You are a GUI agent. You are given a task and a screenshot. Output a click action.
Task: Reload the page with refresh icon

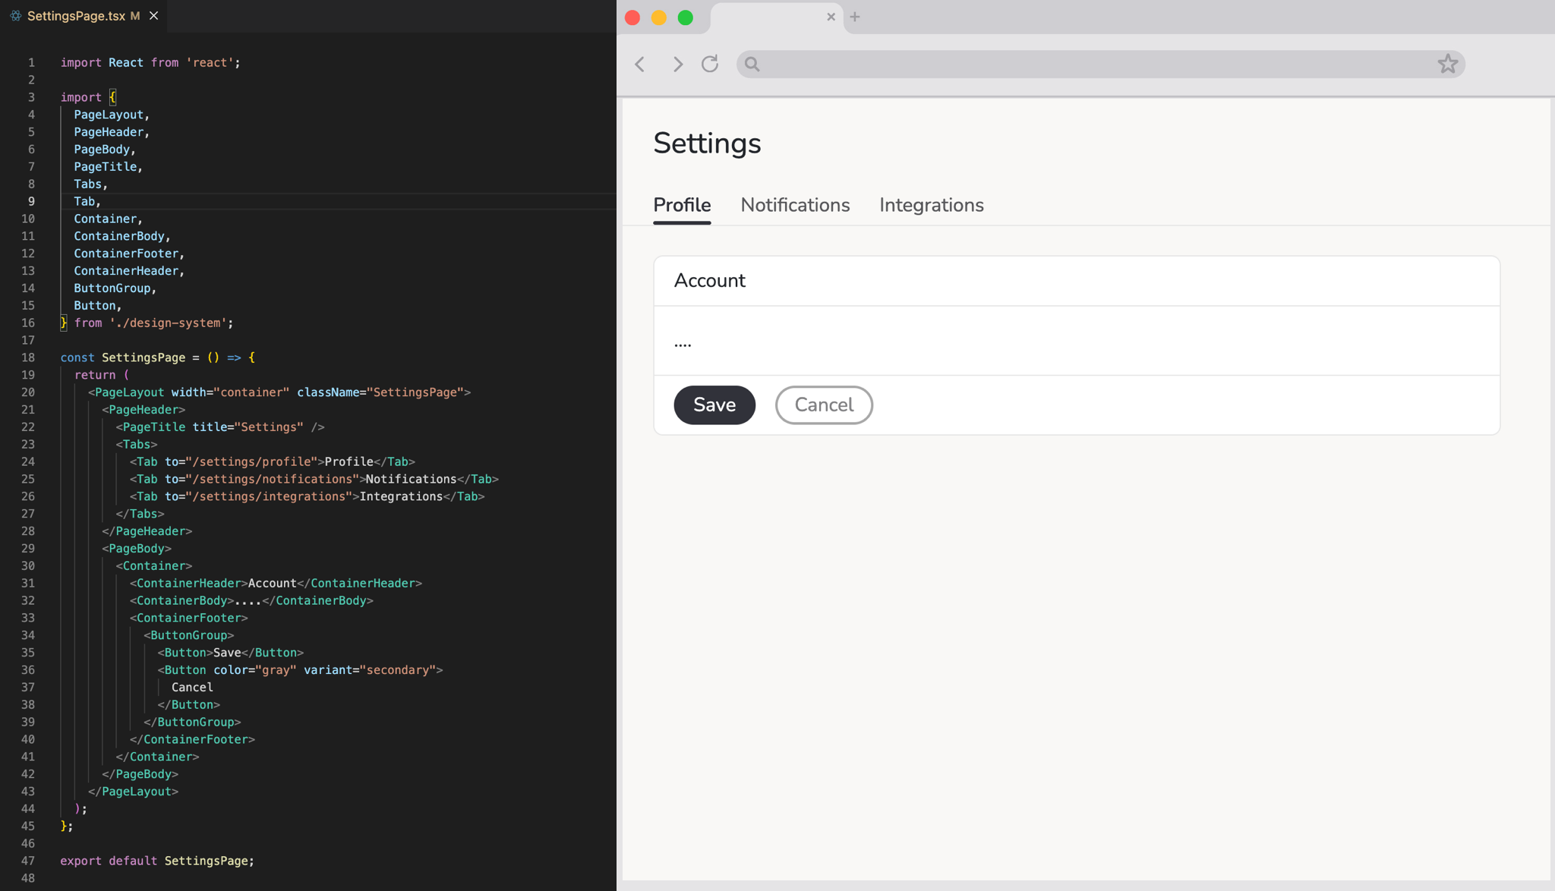[710, 64]
